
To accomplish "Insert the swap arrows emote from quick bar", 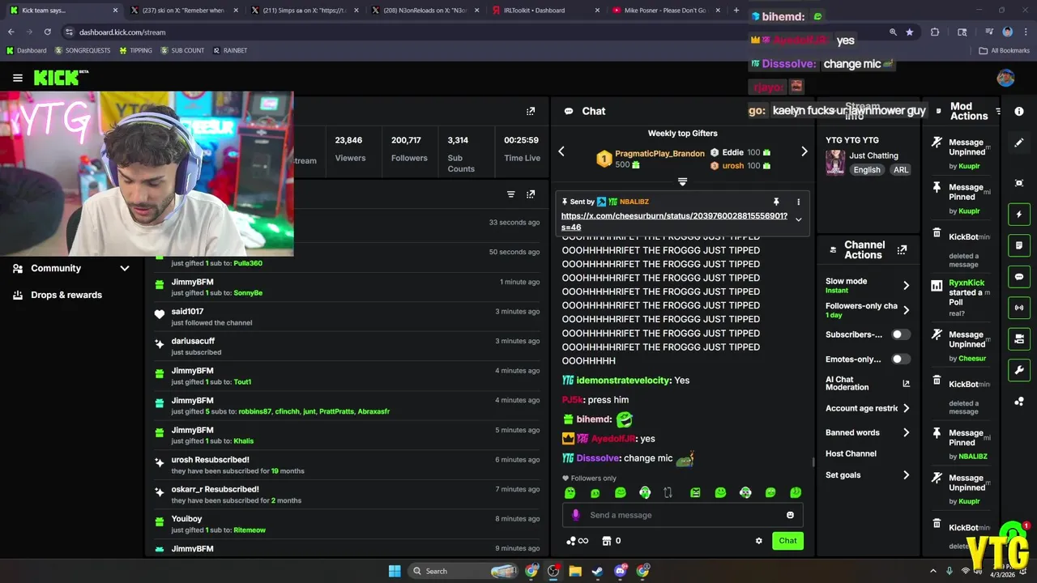I will 668,492.
